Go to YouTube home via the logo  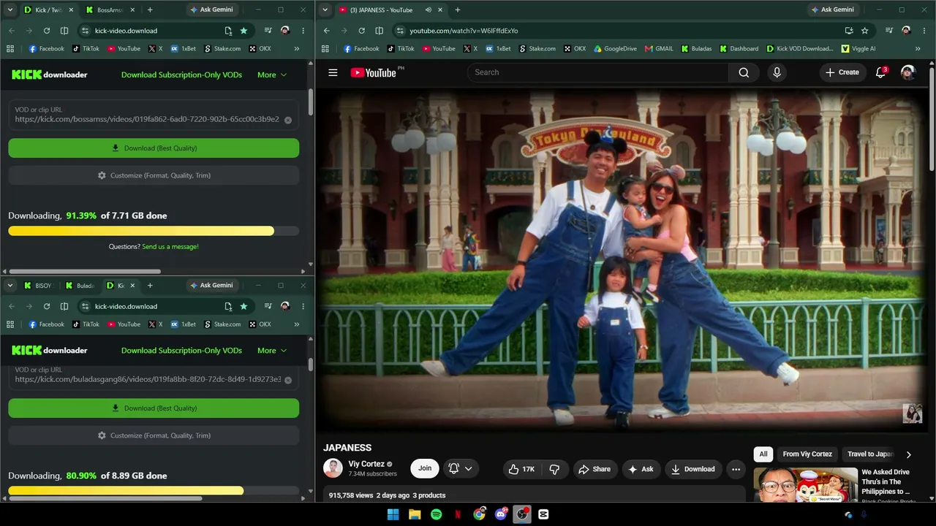(373, 72)
